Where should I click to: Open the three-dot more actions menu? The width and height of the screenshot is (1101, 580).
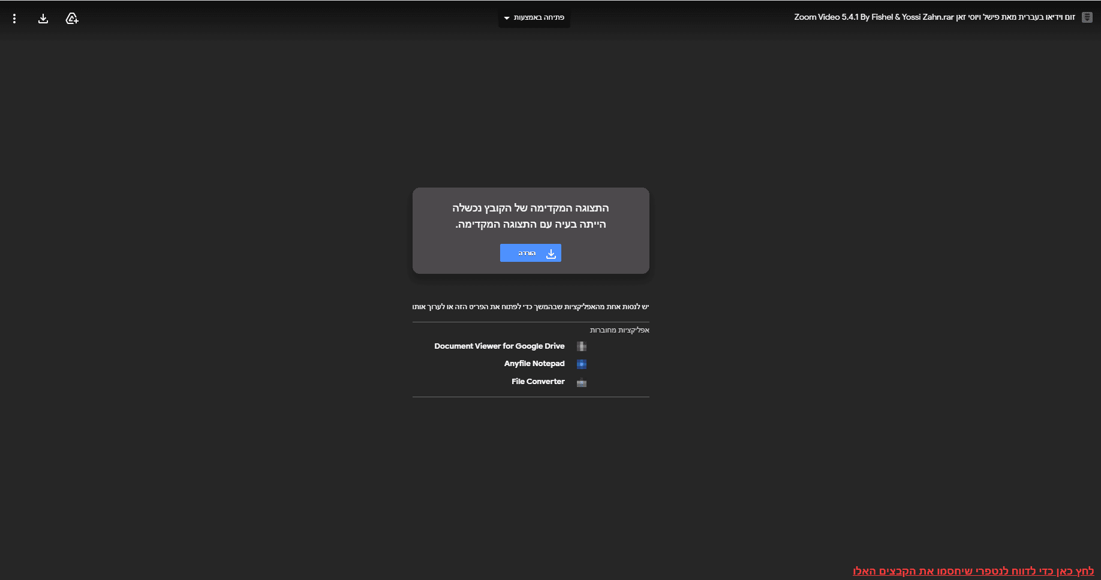pos(14,19)
